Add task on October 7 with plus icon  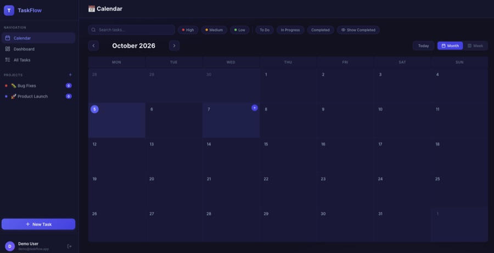click(x=255, y=108)
